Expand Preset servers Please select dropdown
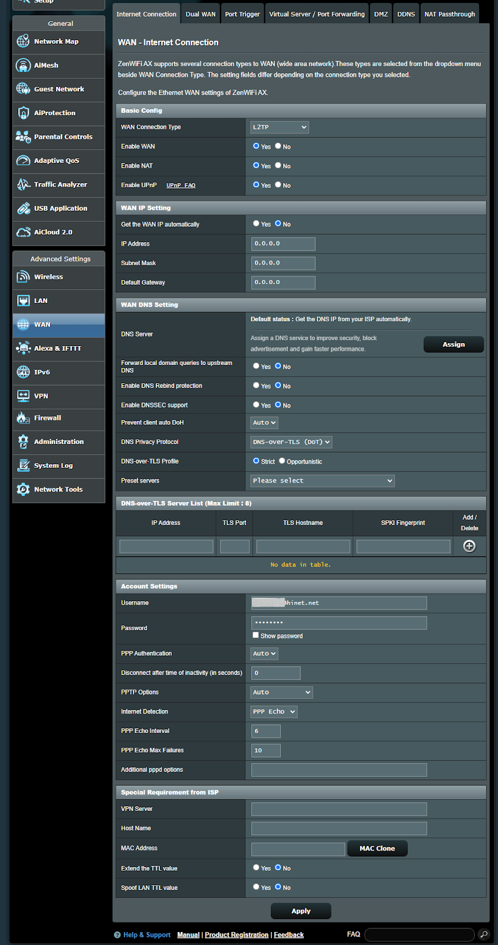This screenshot has width=498, height=945. pos(323,481)
